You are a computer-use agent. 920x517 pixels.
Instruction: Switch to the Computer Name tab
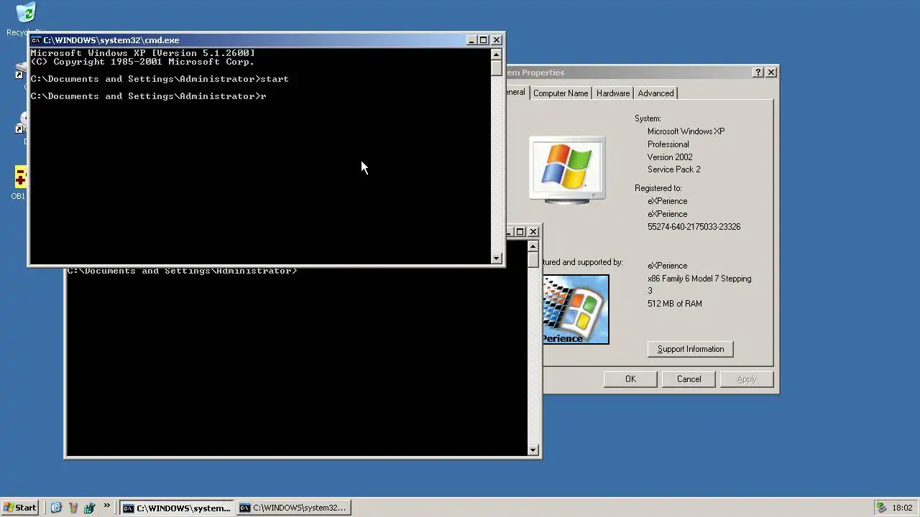point(561,93)
